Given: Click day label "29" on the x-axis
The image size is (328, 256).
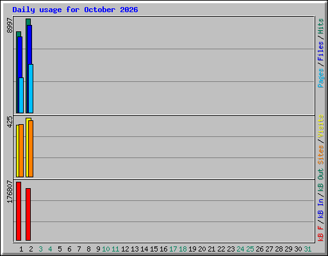Looking at the screenshot, I should coord(288,249).
